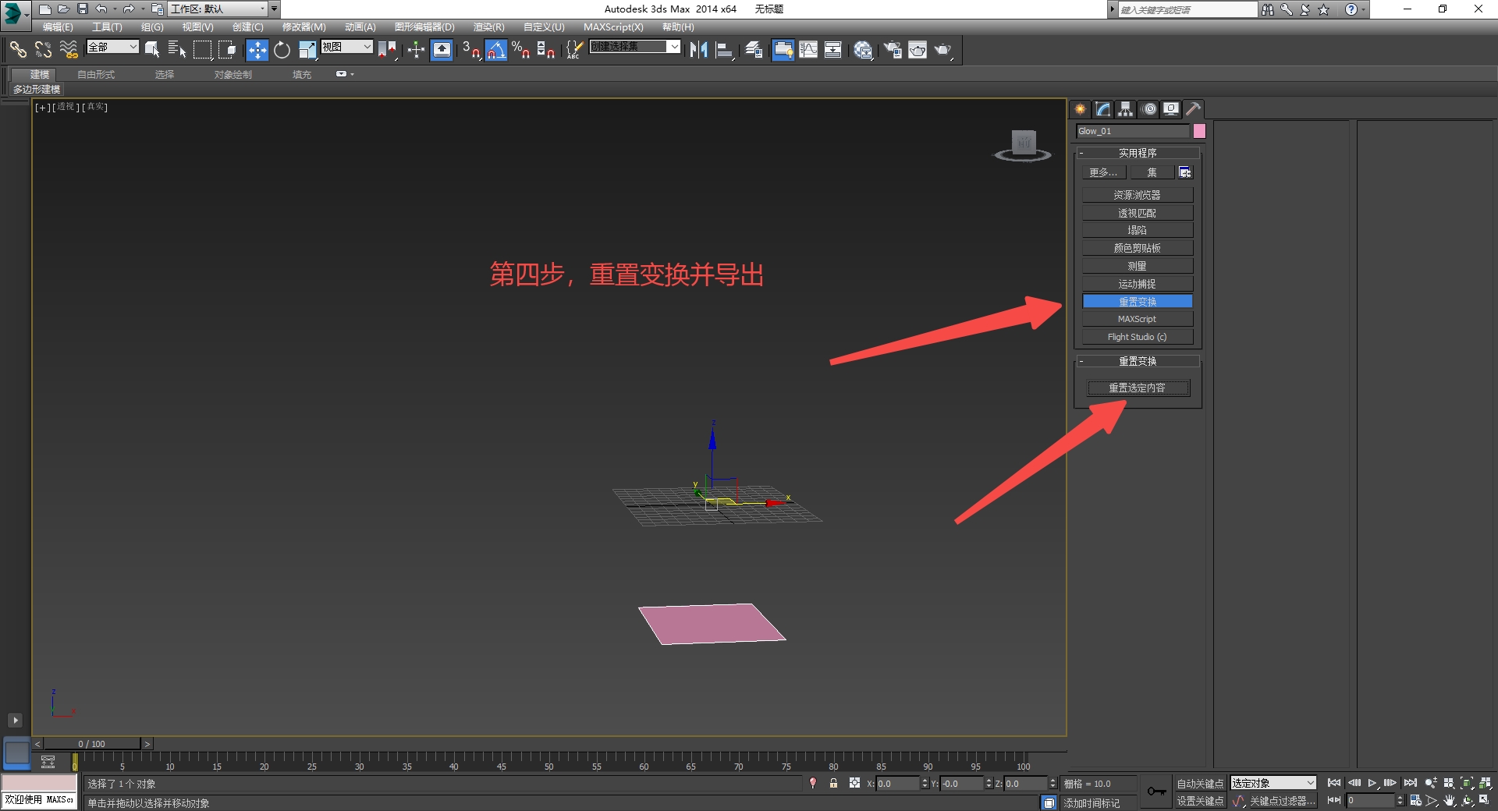This screenshot has height=811, width=1498.
Task: Click the pink object color swatch
Action: pos(1199,131)
